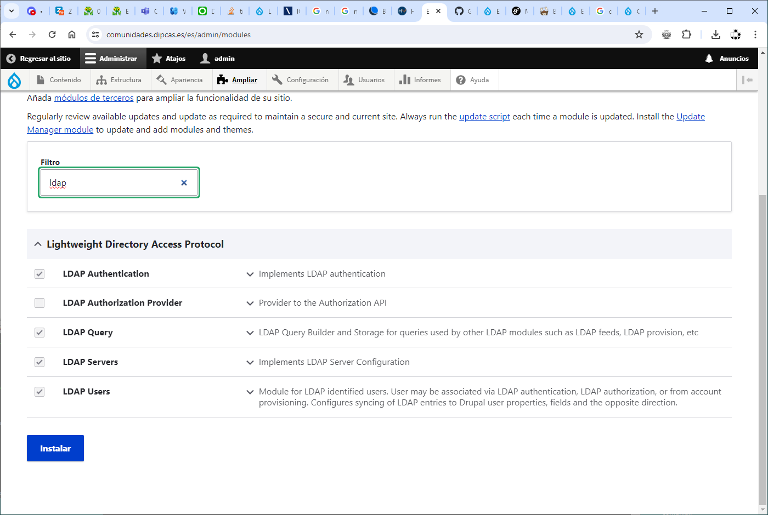The image size is (768, 515).
Task: Click the browser address bar URL
Action: 178,35
